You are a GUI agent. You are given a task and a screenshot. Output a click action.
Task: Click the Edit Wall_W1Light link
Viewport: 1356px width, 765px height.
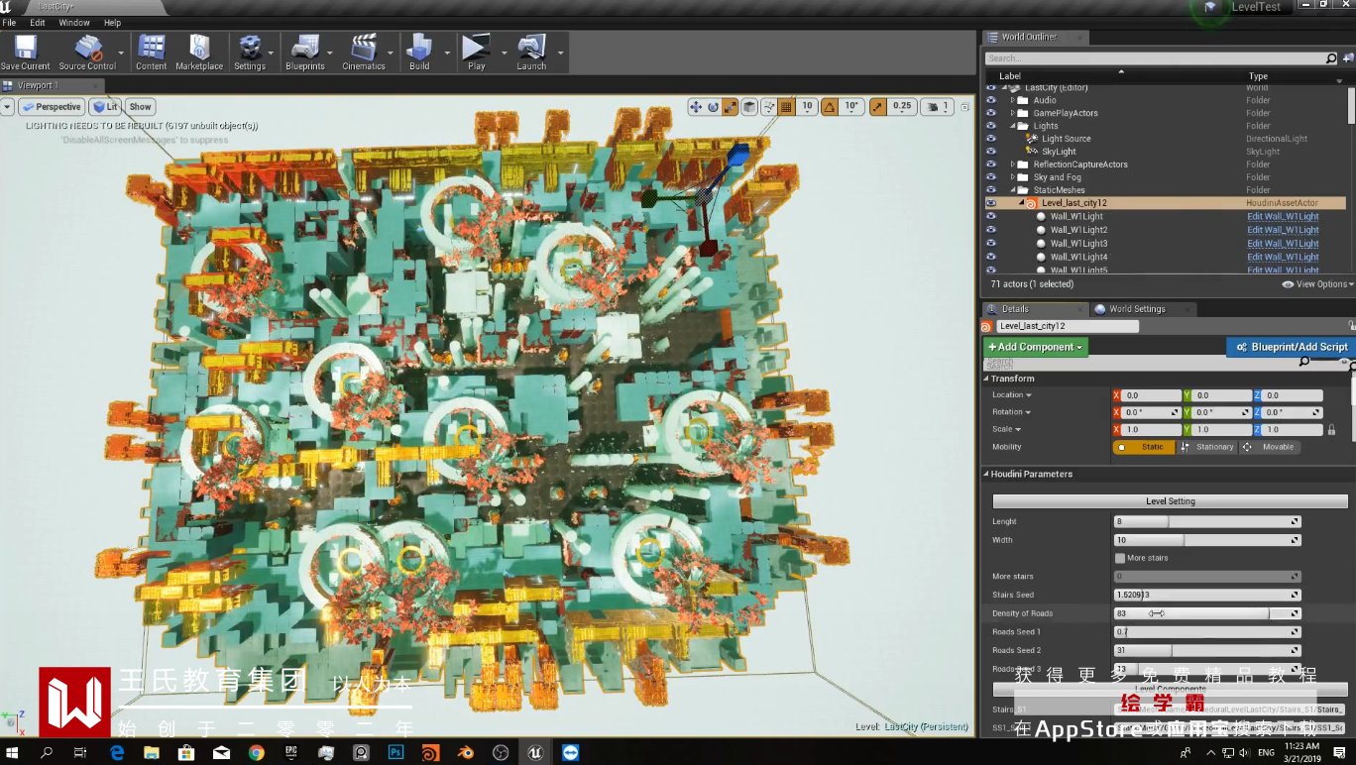point(1283,217)
